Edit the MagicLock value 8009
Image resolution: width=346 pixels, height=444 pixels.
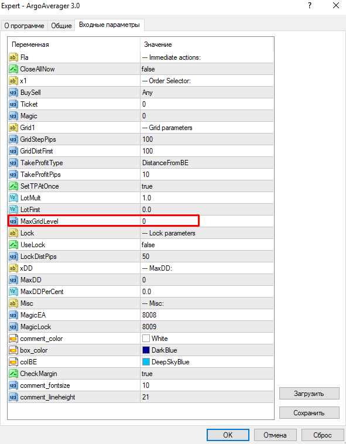click(207, 327)
